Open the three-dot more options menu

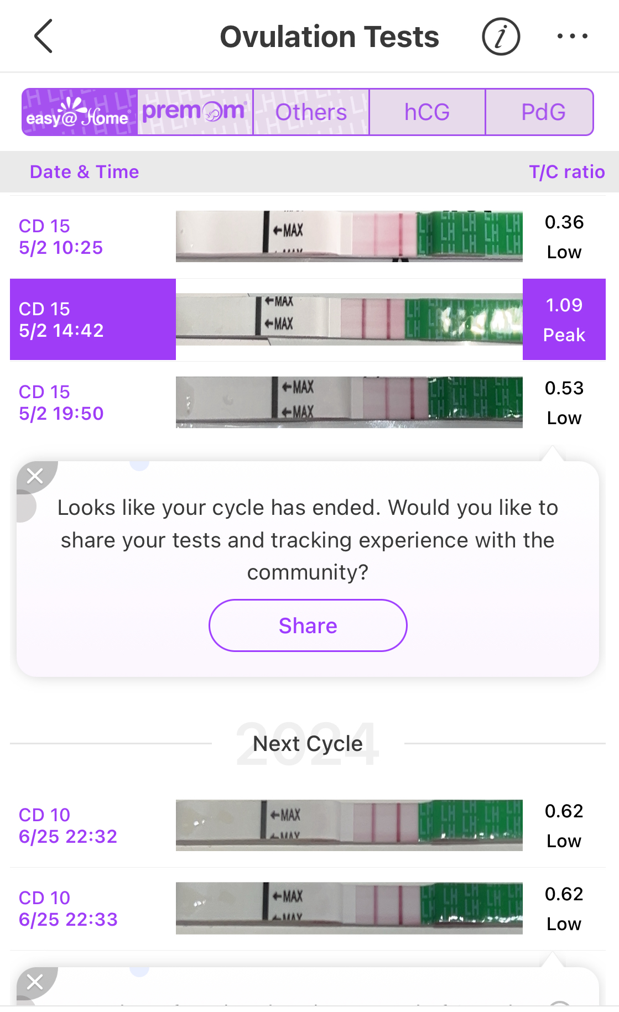click(x=572, y=36)
